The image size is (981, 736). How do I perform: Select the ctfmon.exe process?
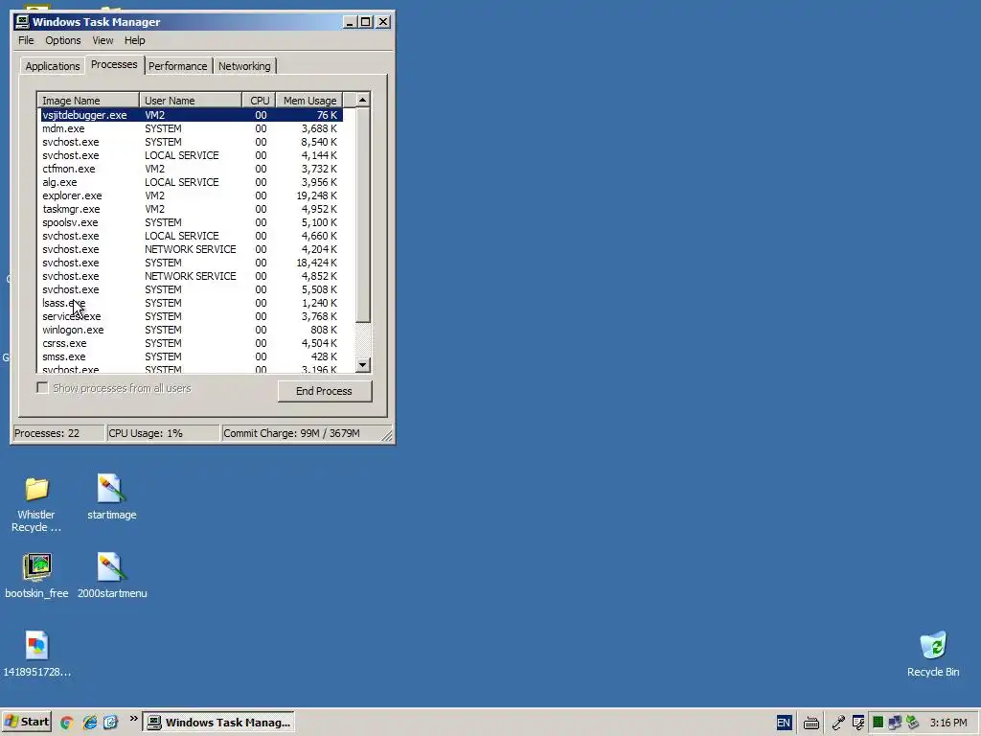tap(191, 169)
